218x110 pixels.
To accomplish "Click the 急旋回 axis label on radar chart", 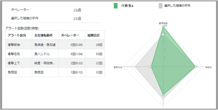I will (x=208, y=67).
